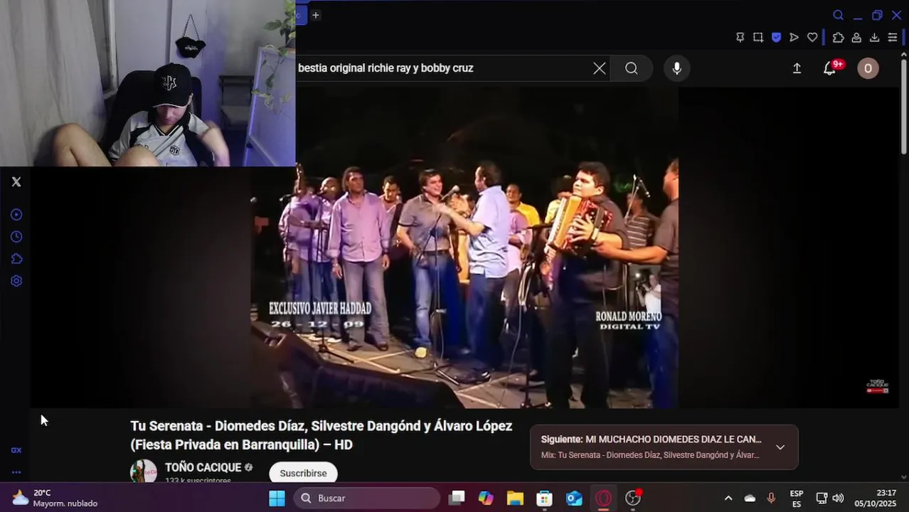
Task: Open File Explorer from the taskbar
Action: point(516,498)
